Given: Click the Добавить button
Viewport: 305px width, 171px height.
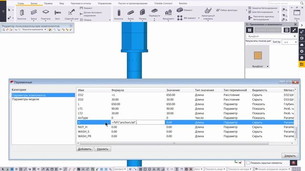Looking at the screenshot, I should (x=85, y=149).
